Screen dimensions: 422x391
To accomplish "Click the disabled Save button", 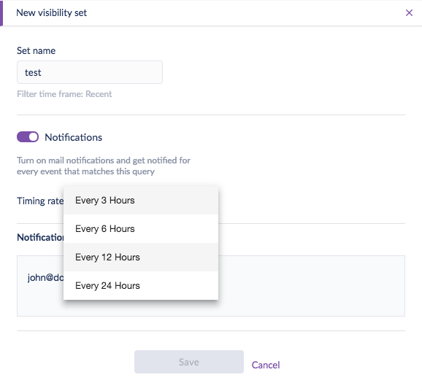I will click(189, 362).
